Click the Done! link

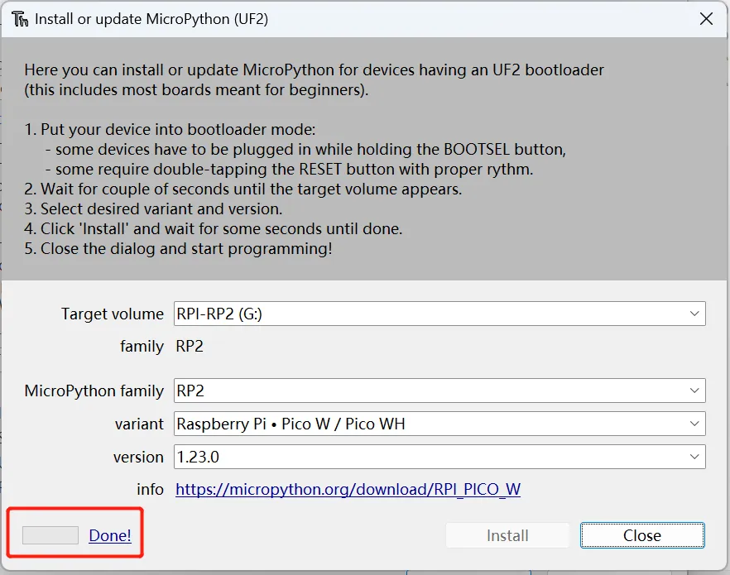pos(110,535)
